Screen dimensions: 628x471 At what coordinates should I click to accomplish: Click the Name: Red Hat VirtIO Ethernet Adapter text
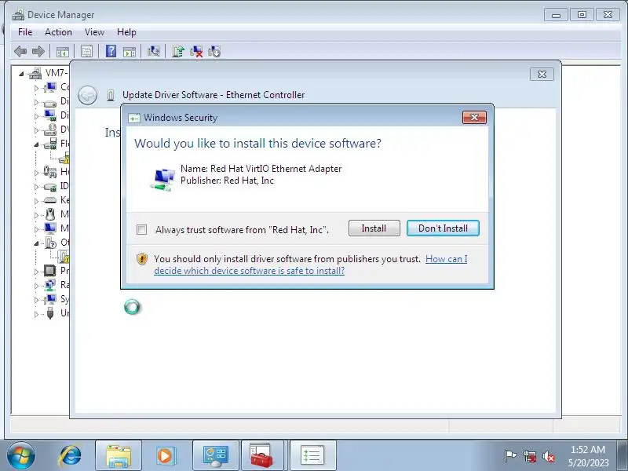(x=261, y=169)
